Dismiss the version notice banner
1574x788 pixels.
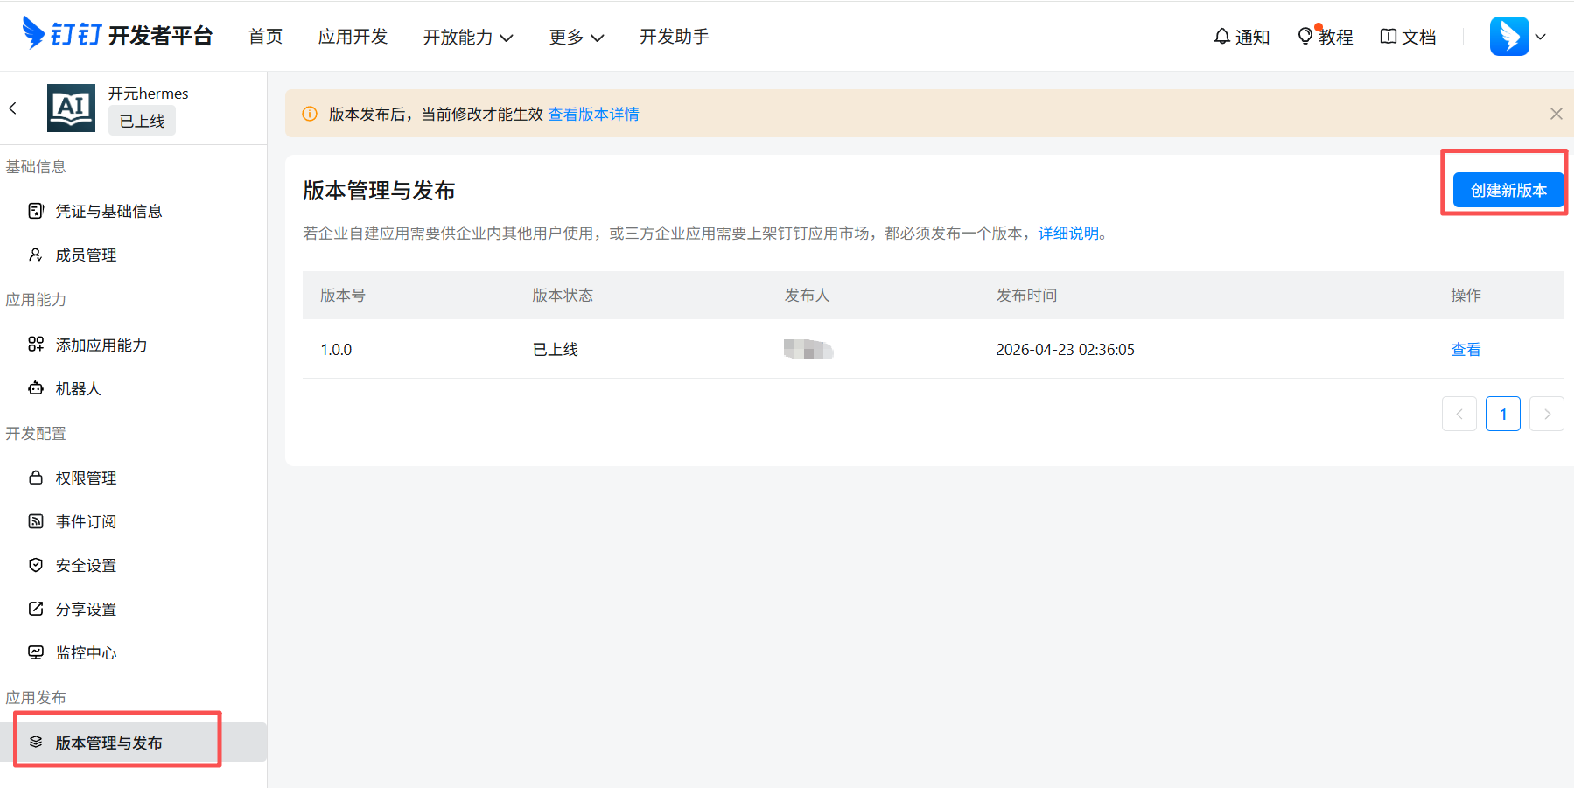point(1556,114)
